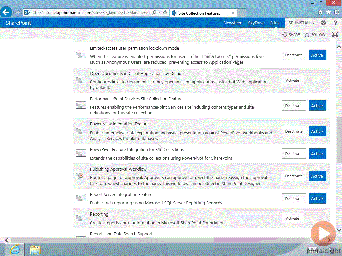Click Active badge for Publishing Approval Workflow
Viewport: 342px width, 256px height.
(x=317, y=176)
